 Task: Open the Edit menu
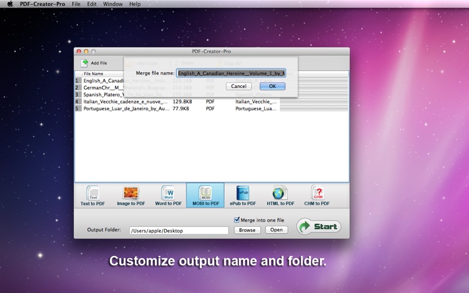[x=91, y=4]
